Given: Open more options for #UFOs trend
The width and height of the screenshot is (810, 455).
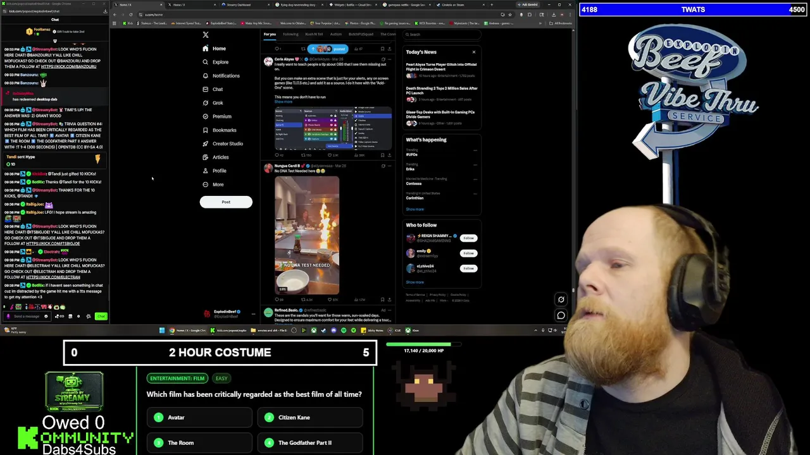Looking at the screenshot, I should 475,150.
